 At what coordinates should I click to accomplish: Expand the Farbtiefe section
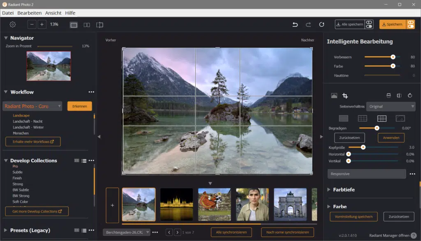pyautogui.click(x=329, y=190)
